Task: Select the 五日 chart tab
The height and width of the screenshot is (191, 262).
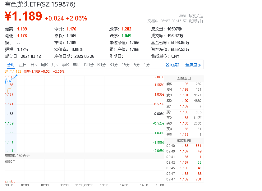Action: (22, 65)
